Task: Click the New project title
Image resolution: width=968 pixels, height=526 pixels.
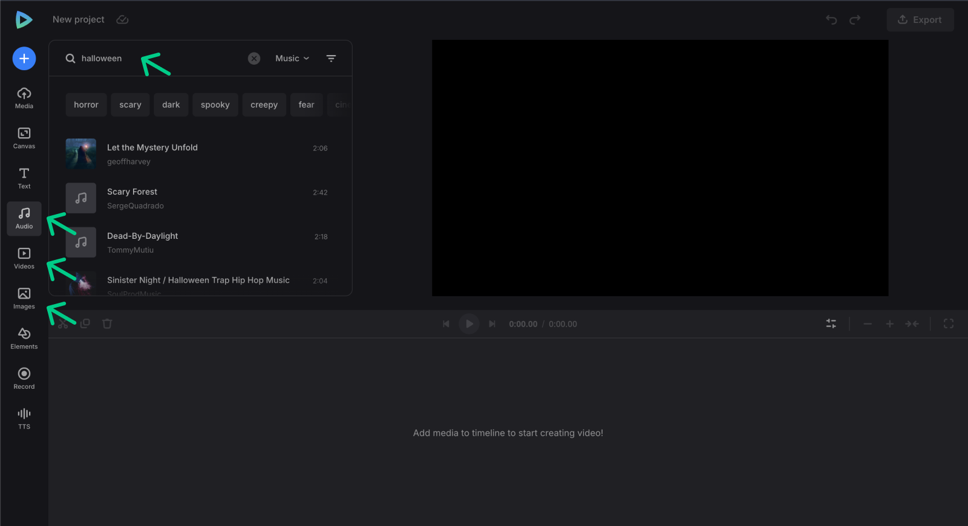Action: 79,19
